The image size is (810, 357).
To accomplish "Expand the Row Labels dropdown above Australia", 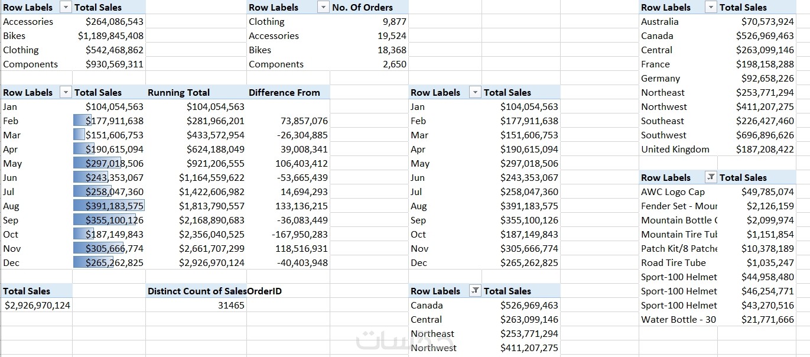I will (x=711, y=7).
